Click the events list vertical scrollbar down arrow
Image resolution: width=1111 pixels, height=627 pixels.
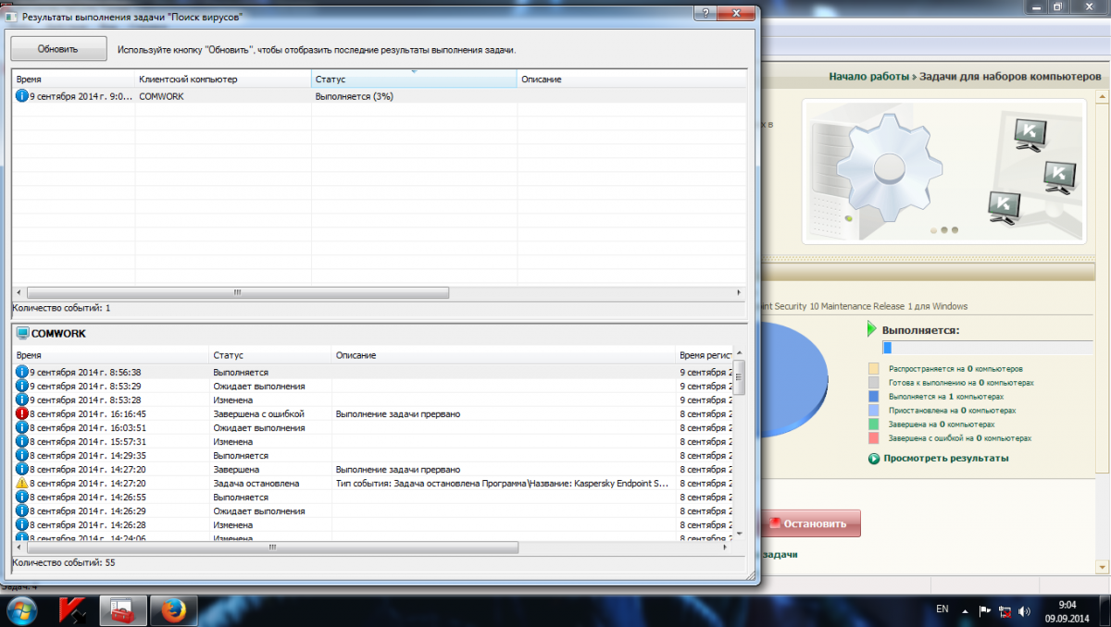740,534
